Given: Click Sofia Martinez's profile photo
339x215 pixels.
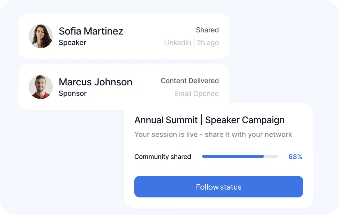Looking at the screenshot, I should pyautogui.click(x=41, y=36).
